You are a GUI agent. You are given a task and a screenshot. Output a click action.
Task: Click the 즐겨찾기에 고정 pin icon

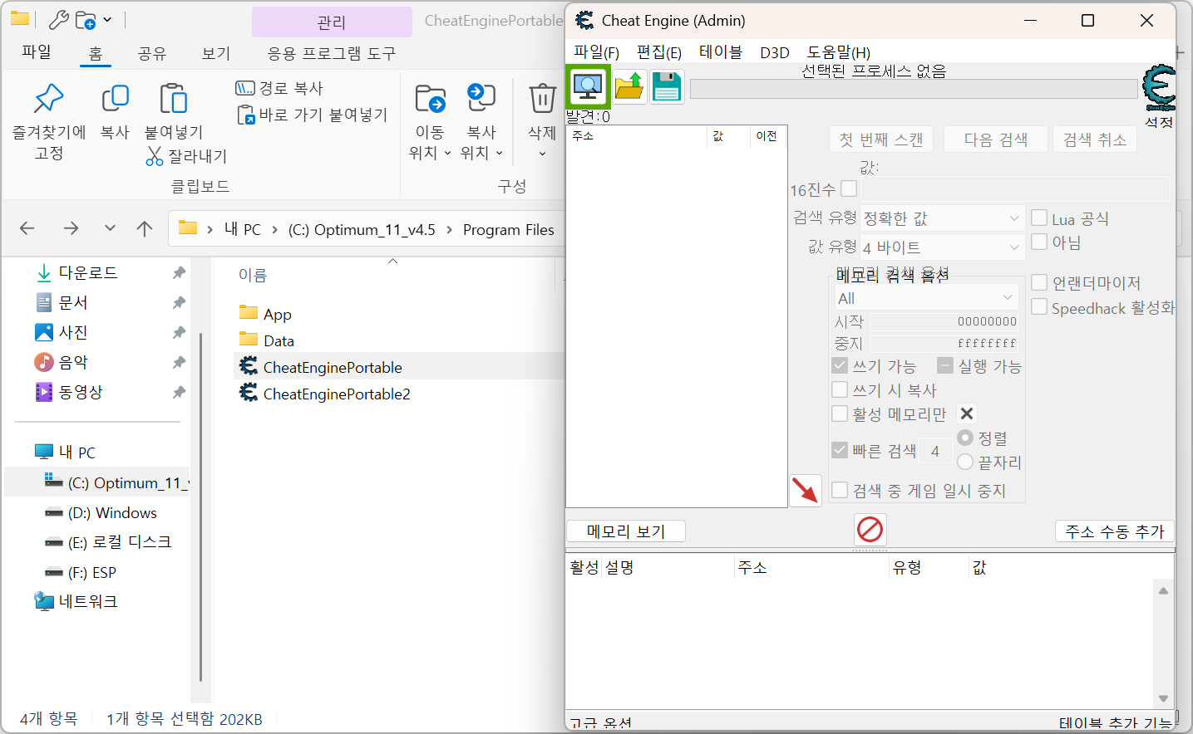click(49, 99)
